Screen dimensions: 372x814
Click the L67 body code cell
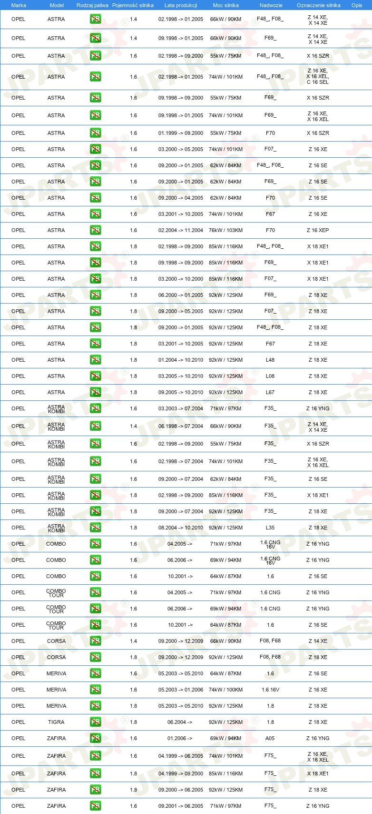tap(270, 392)
